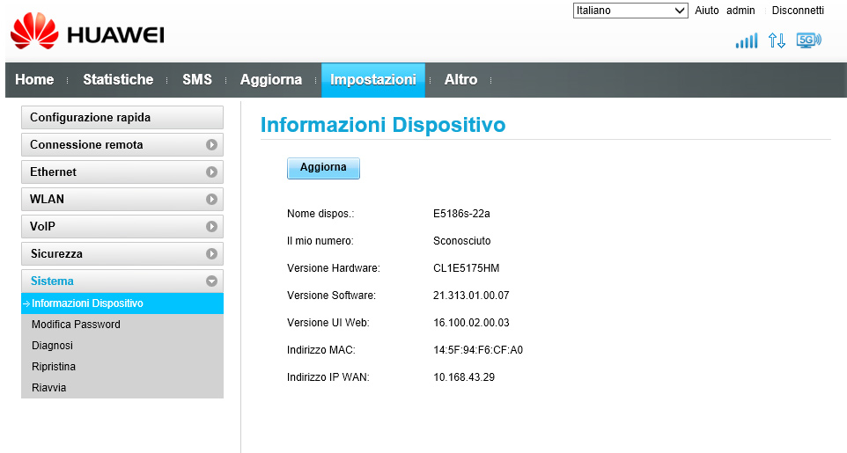
Task: Expand the VoIP menu section
Action: click(122, 227)
